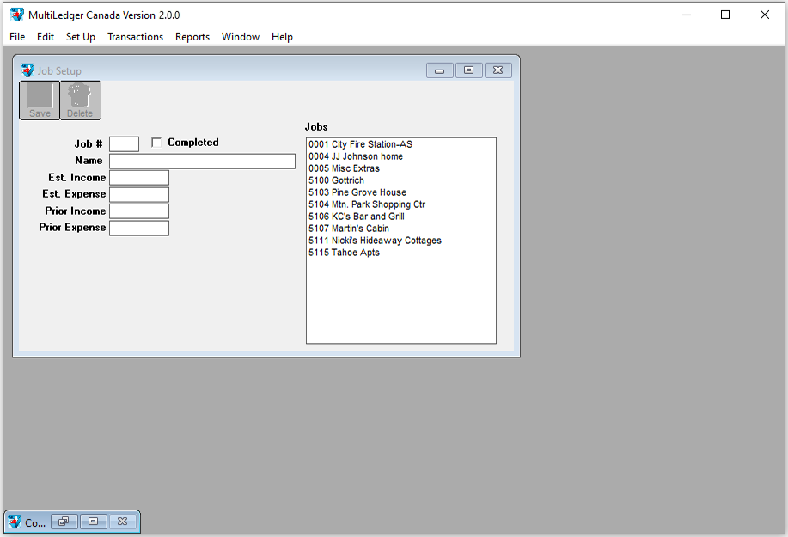
Task: Click the Job Setup window title icon
Action: point(27,70)
